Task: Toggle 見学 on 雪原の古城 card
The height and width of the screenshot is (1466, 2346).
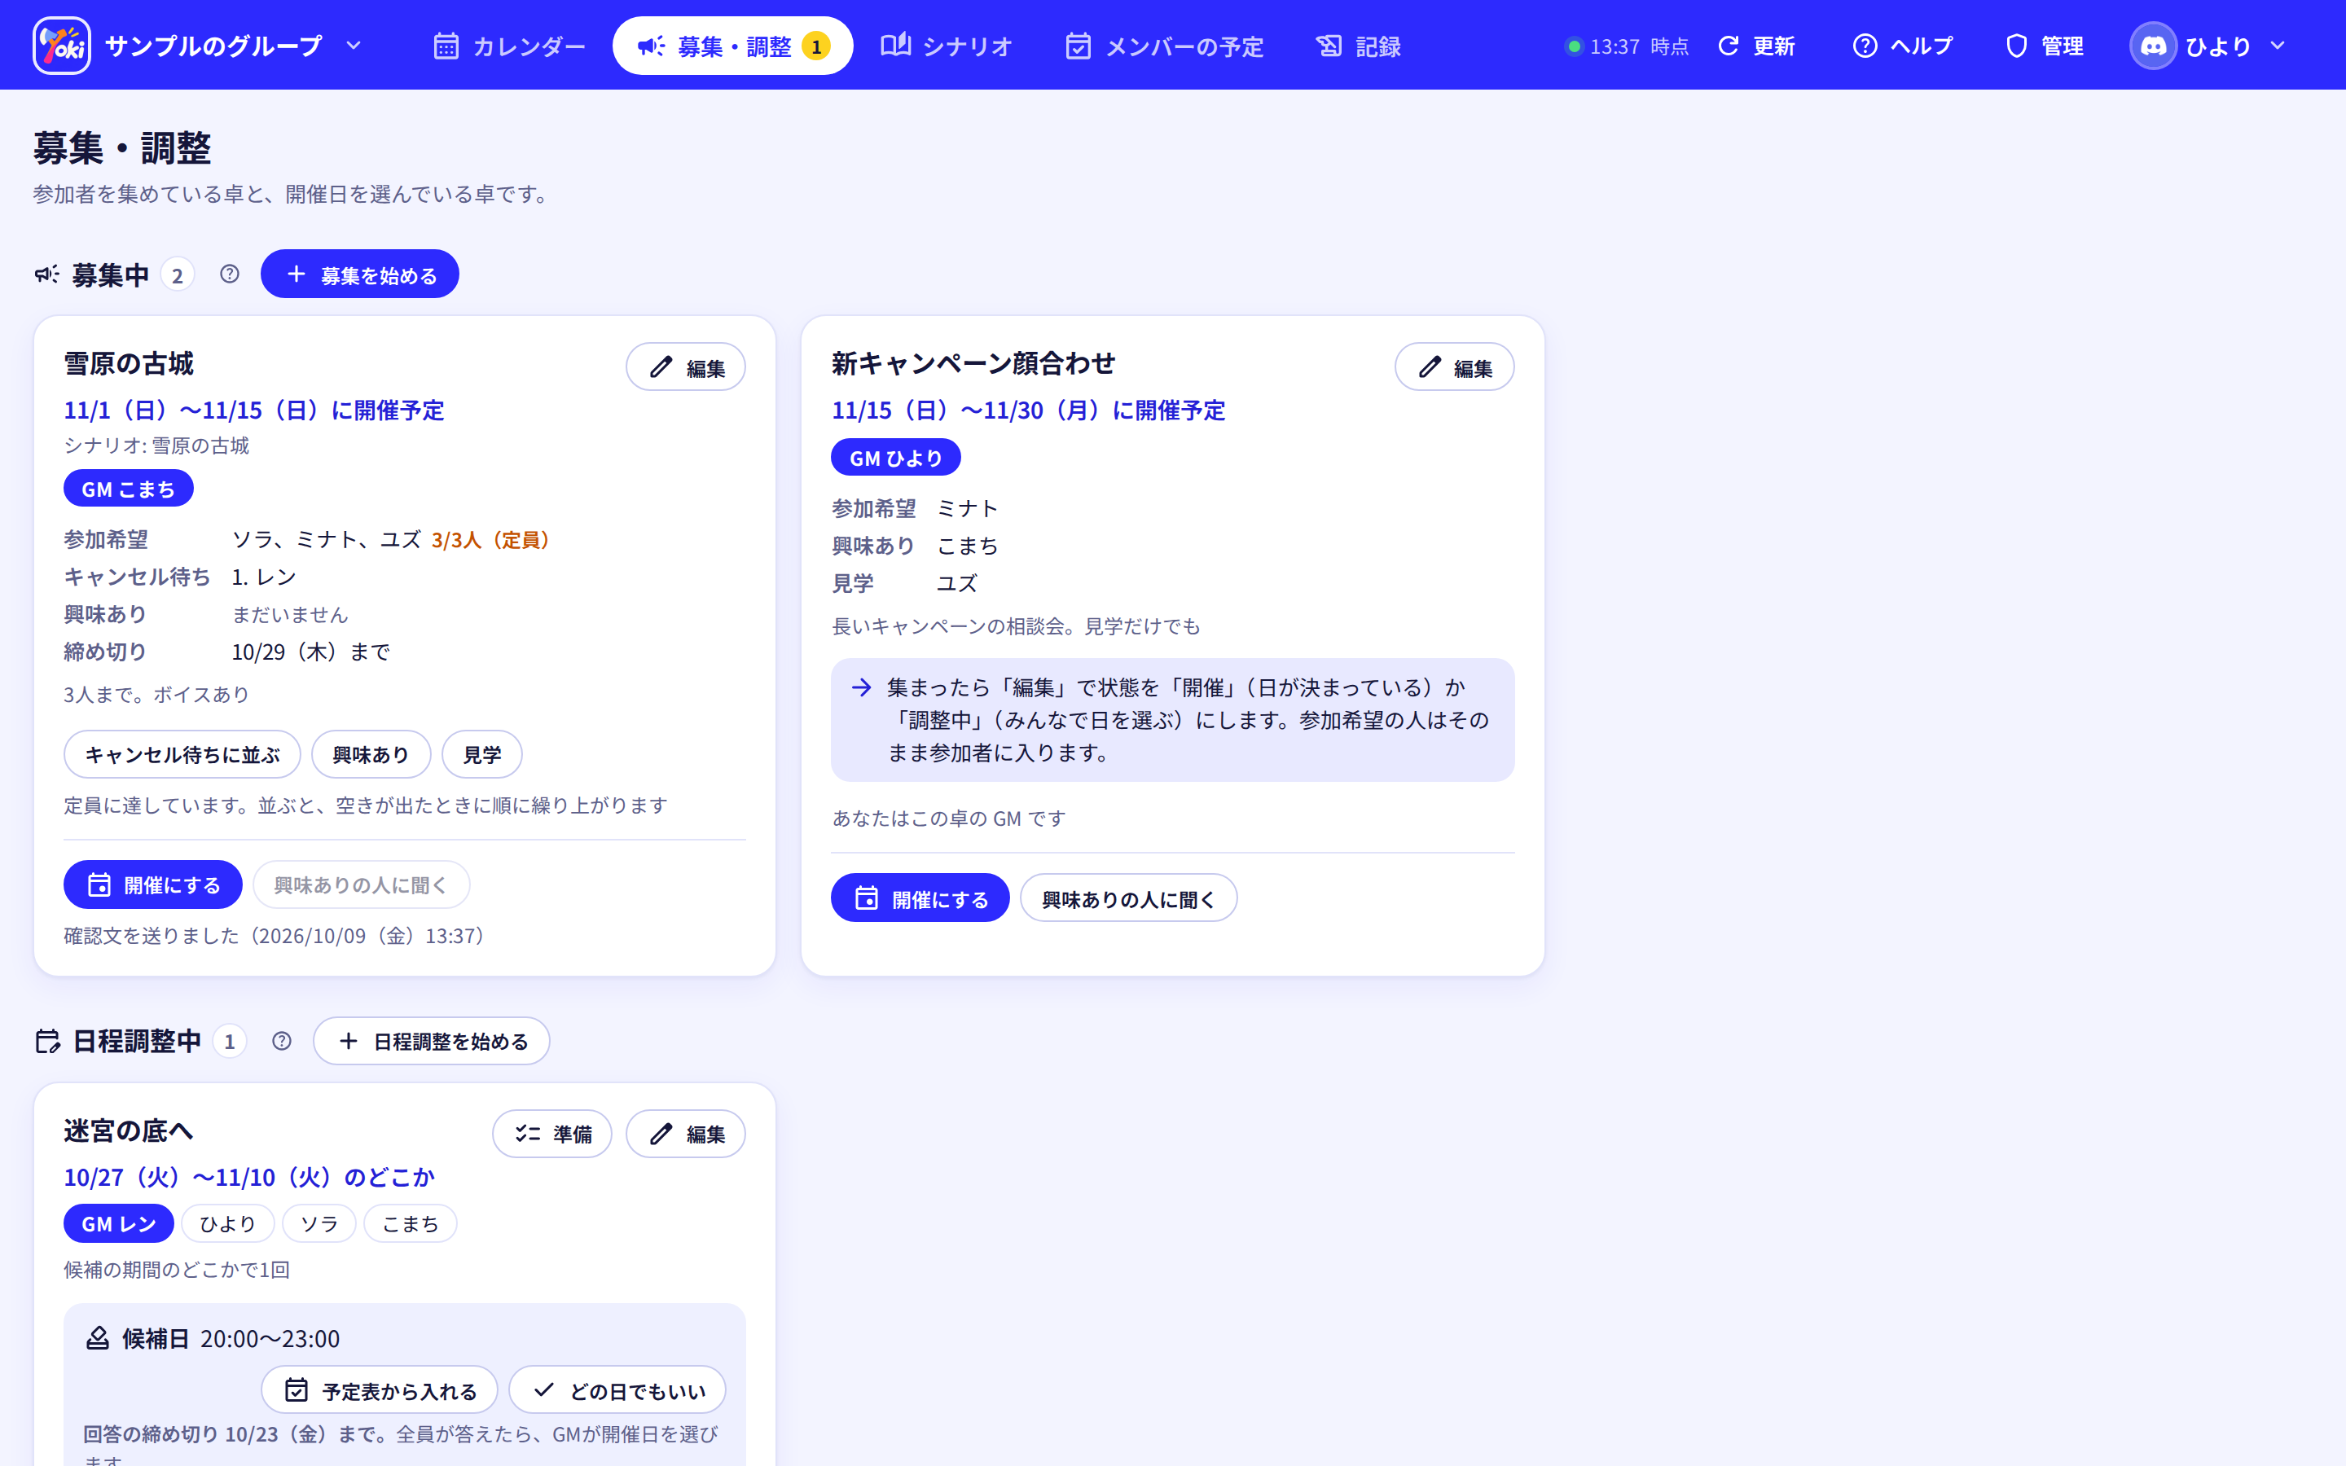Action: tap(481, 754)
